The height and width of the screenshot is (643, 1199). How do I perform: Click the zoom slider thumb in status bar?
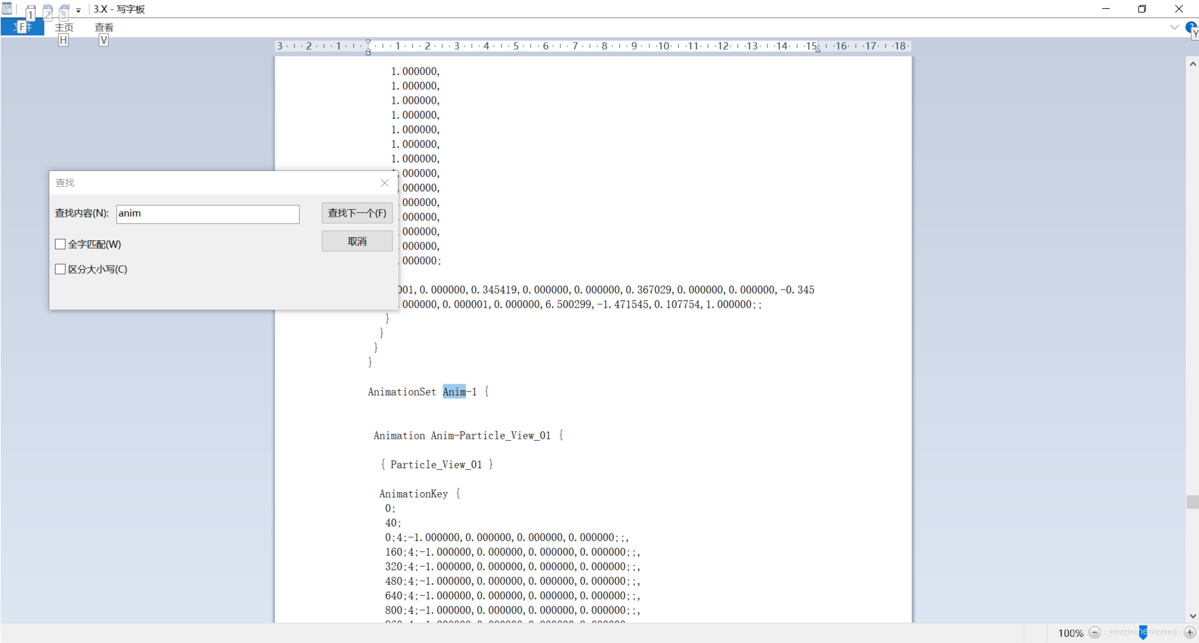pyautogui.click(x=1143, y=632)
